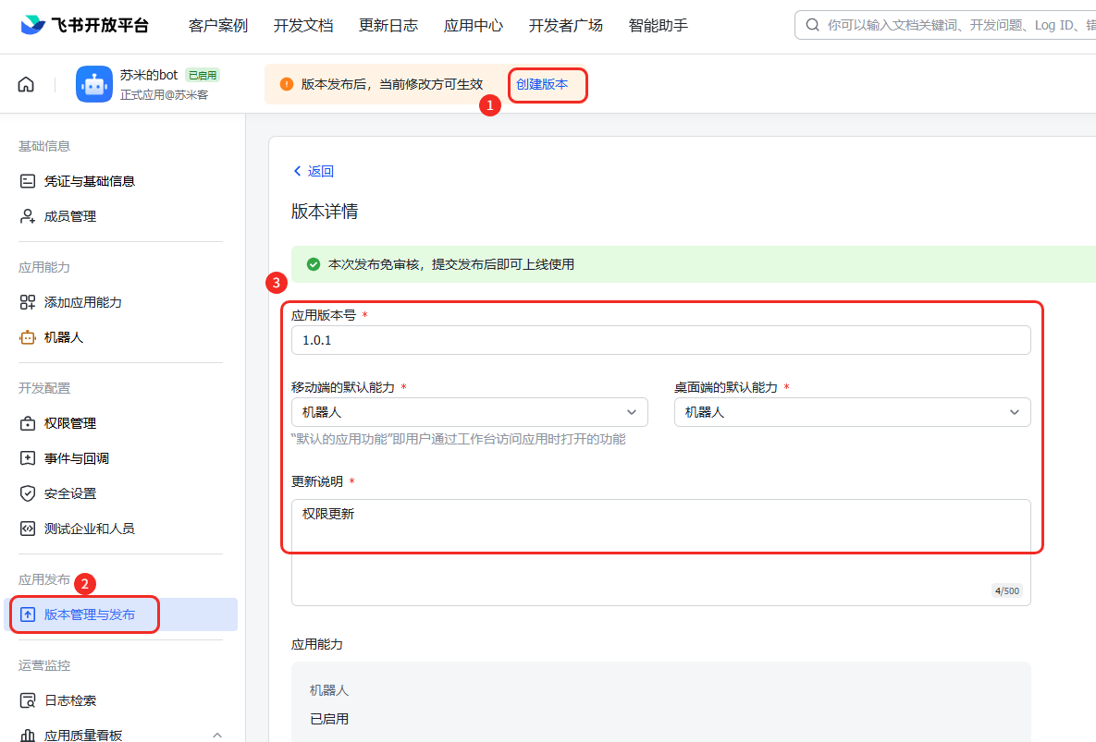Image resolution: width=1096 pixels, height=742 pixels.
Task: Click the home icon in header
Action: tap(26, 84)
